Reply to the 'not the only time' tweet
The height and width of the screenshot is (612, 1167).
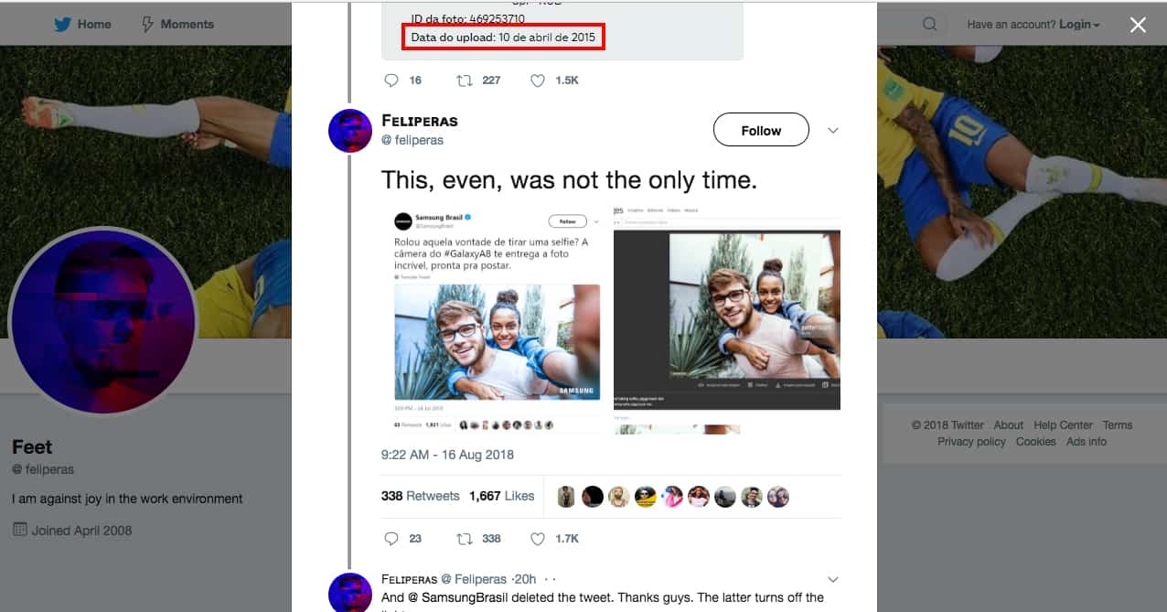[391, 539]
